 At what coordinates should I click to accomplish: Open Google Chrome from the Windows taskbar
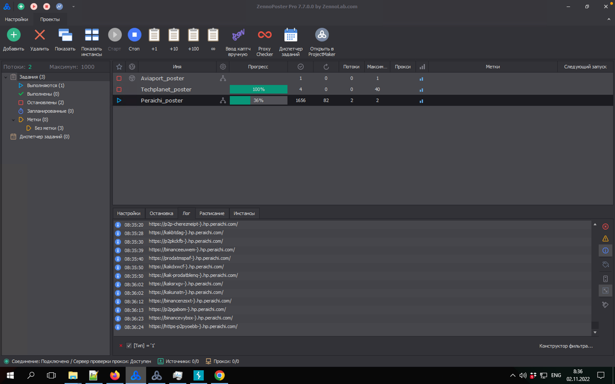[x=219, y=375]
